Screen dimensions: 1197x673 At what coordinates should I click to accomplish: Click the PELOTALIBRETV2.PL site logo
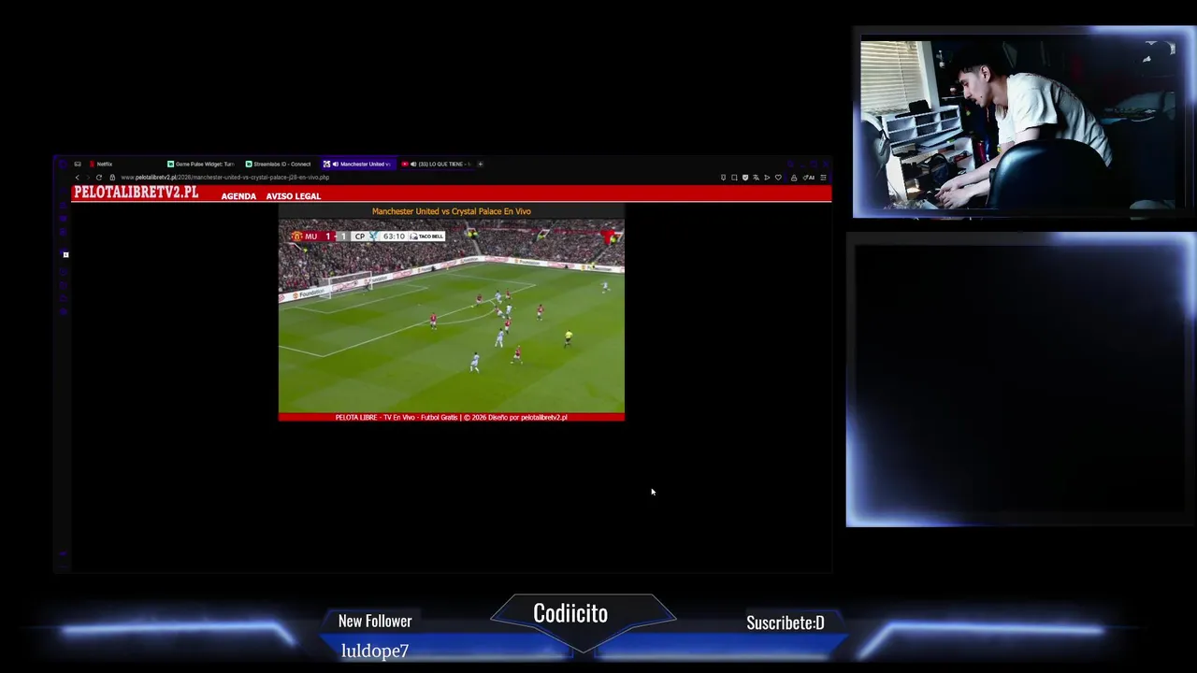(136, 193)
